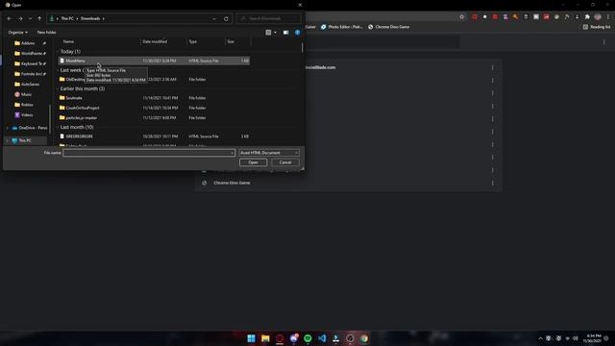Show hidden system tray icons

[x=540, y=338]
